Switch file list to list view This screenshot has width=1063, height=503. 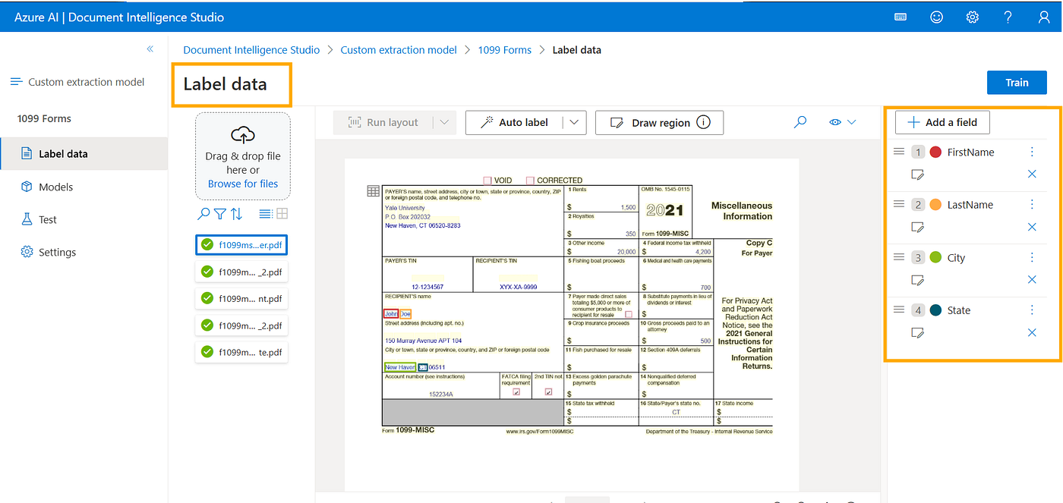265,214
